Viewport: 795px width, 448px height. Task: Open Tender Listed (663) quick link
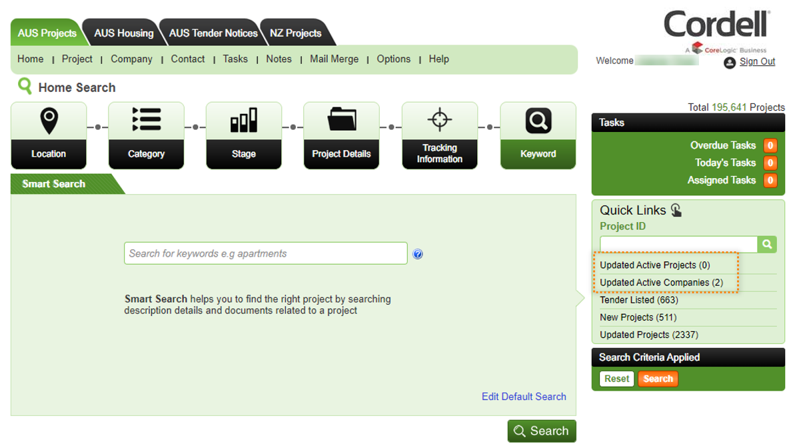[639, 300]
